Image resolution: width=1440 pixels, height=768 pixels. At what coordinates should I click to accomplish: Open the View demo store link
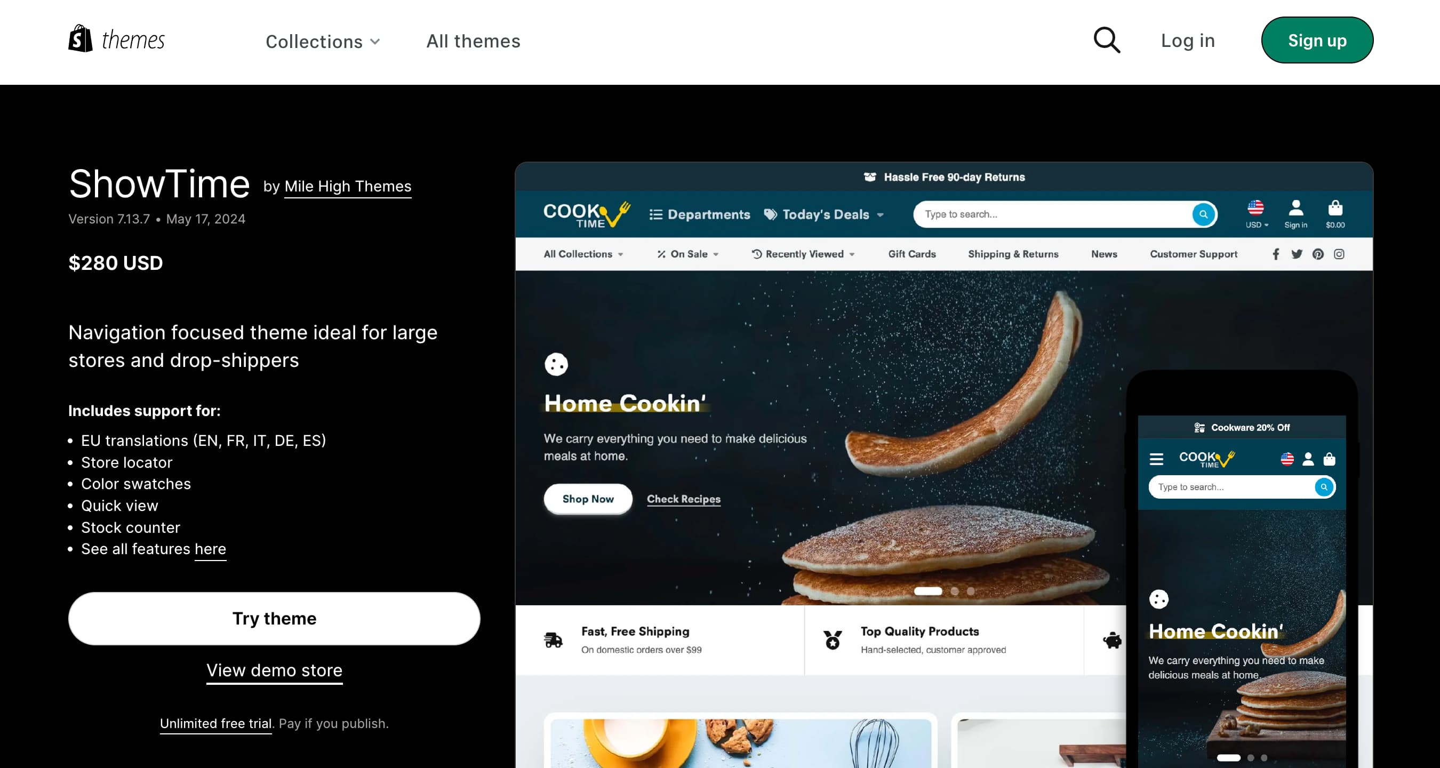[274, 670]
